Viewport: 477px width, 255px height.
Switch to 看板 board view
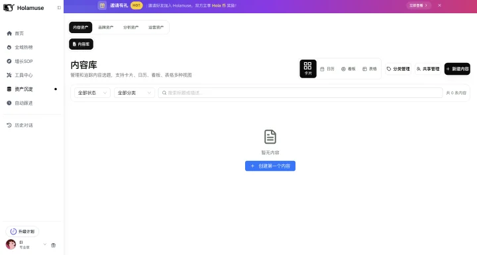coord(348,69)
